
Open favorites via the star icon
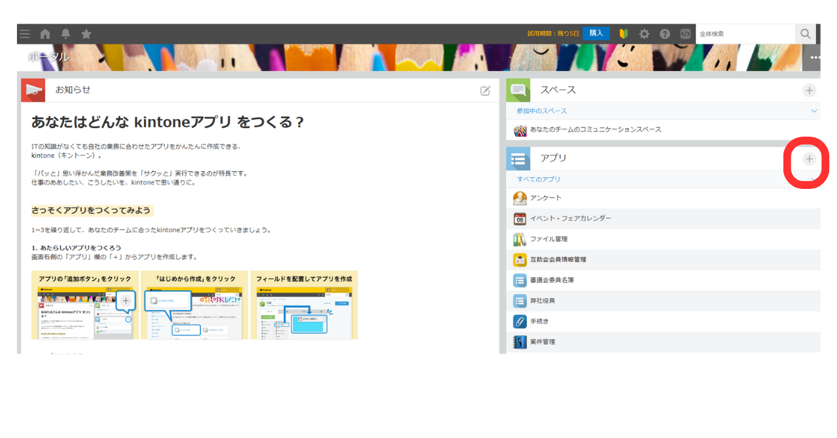tap(86, 33)
